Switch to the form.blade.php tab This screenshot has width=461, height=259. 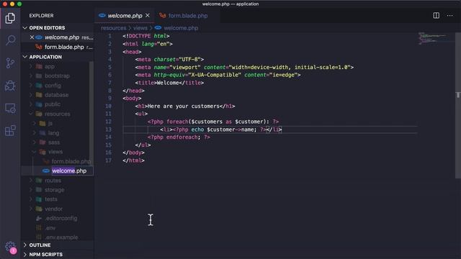[x=187, y=16]
